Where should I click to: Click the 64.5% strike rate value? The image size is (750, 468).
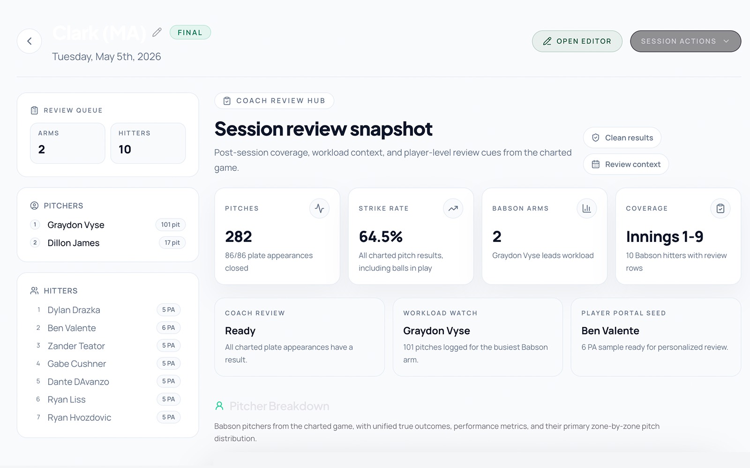[381, 237]
